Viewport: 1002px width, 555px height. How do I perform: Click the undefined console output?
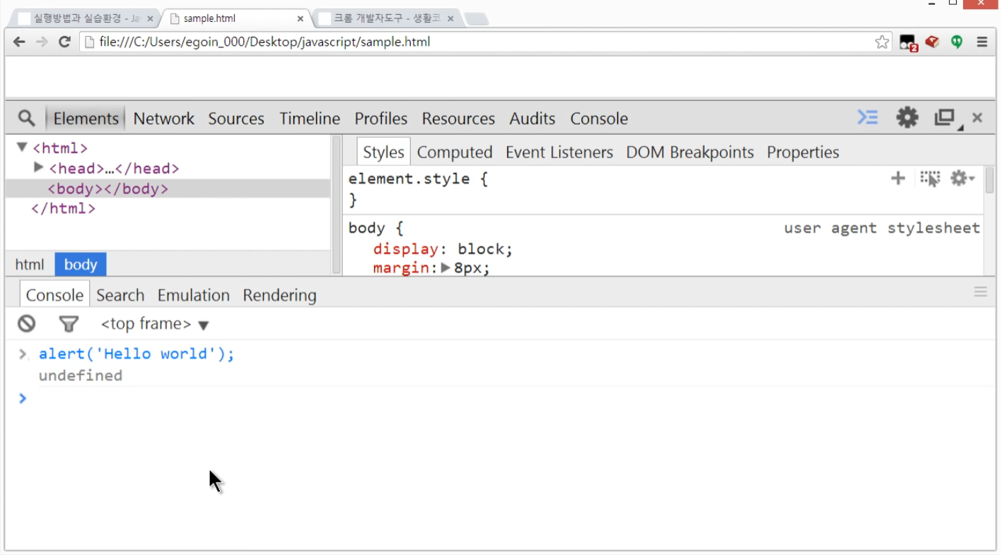point(81,375)
